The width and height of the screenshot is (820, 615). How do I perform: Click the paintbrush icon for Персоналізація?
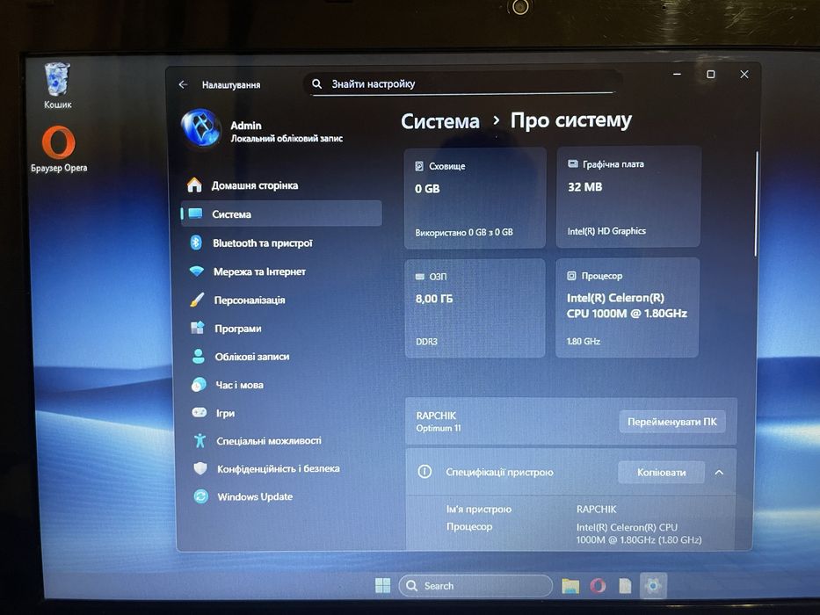(x=197, y=300)
